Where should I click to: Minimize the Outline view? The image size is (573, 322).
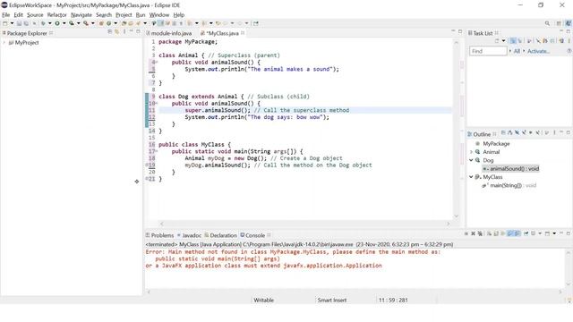coord(561,132)
